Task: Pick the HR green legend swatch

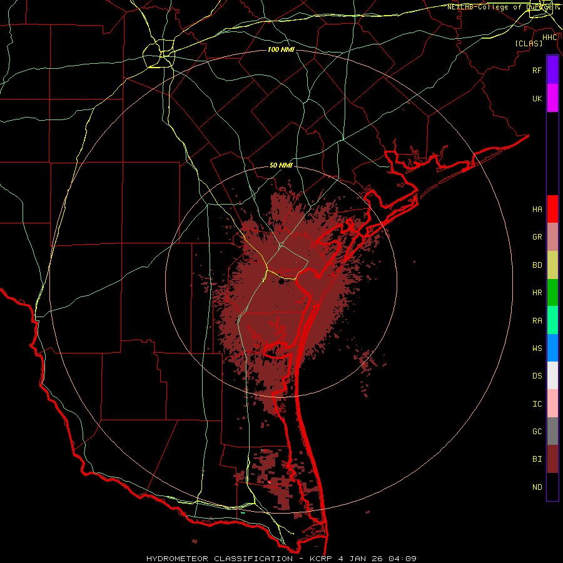Action: pyautogui.click(x=552, y=293)
